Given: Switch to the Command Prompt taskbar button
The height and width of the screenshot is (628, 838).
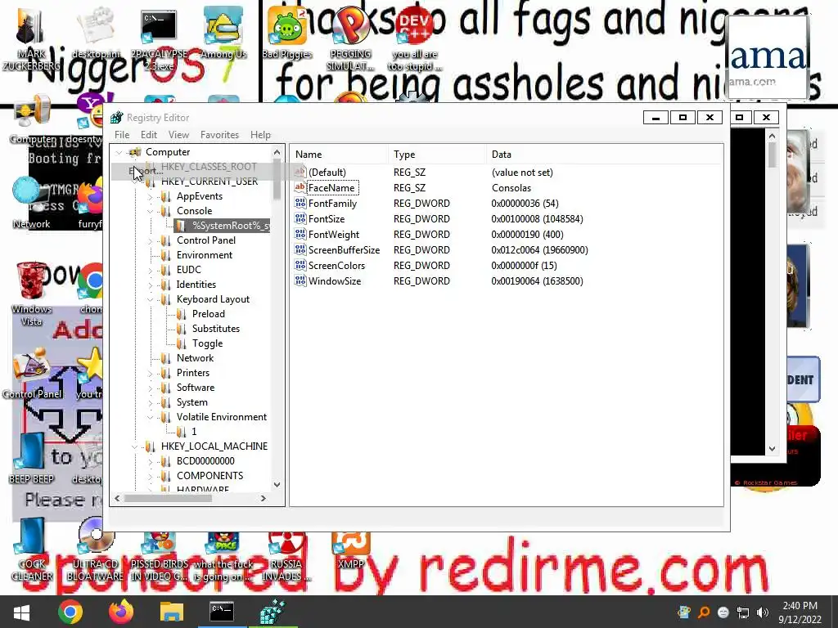Looking at the screenshot, I should (222, 612).
